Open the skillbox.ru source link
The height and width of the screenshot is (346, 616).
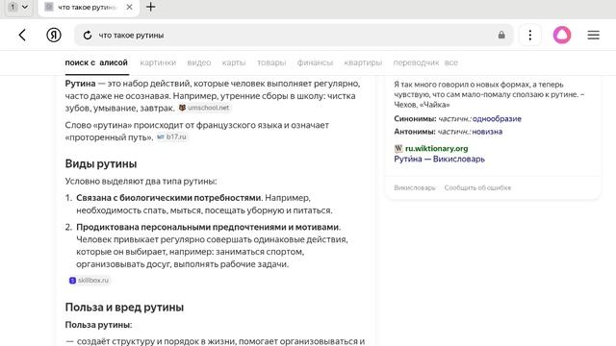click(89, 280)
